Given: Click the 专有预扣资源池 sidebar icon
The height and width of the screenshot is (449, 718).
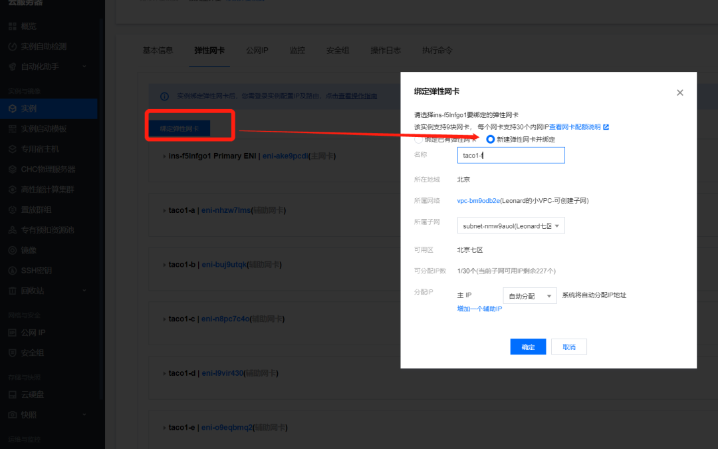Looking at the screenshot, I should [13, 230].
